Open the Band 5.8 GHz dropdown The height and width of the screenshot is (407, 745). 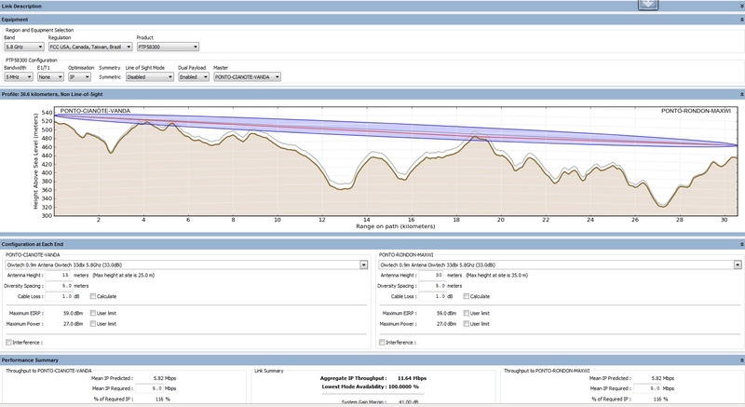(x=24, y=46)
